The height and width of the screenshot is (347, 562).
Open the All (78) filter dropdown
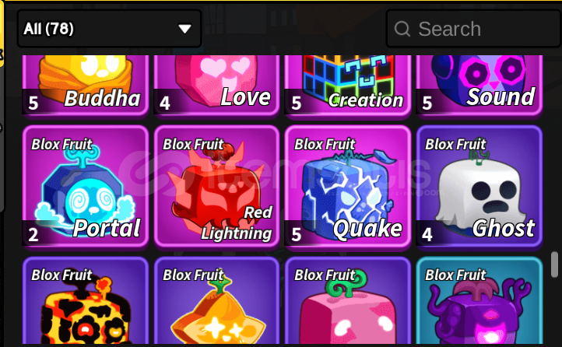(x=109, y=29)
